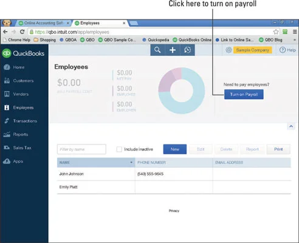This screenshot has height=243, width=299.
Task: Go to Vendors in the sidebar
Action: [16, 94]
